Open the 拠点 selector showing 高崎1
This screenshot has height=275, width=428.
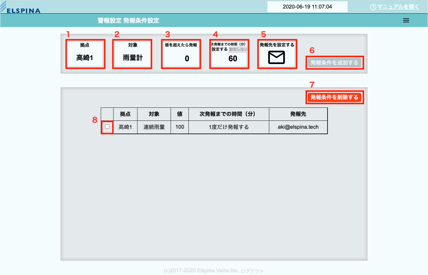tap(85, 57)
